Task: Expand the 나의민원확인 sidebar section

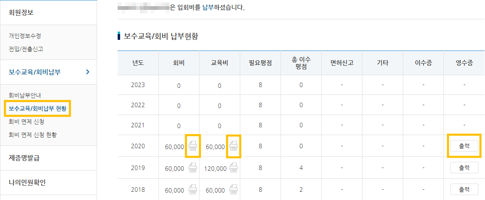Action: [27, 182]
